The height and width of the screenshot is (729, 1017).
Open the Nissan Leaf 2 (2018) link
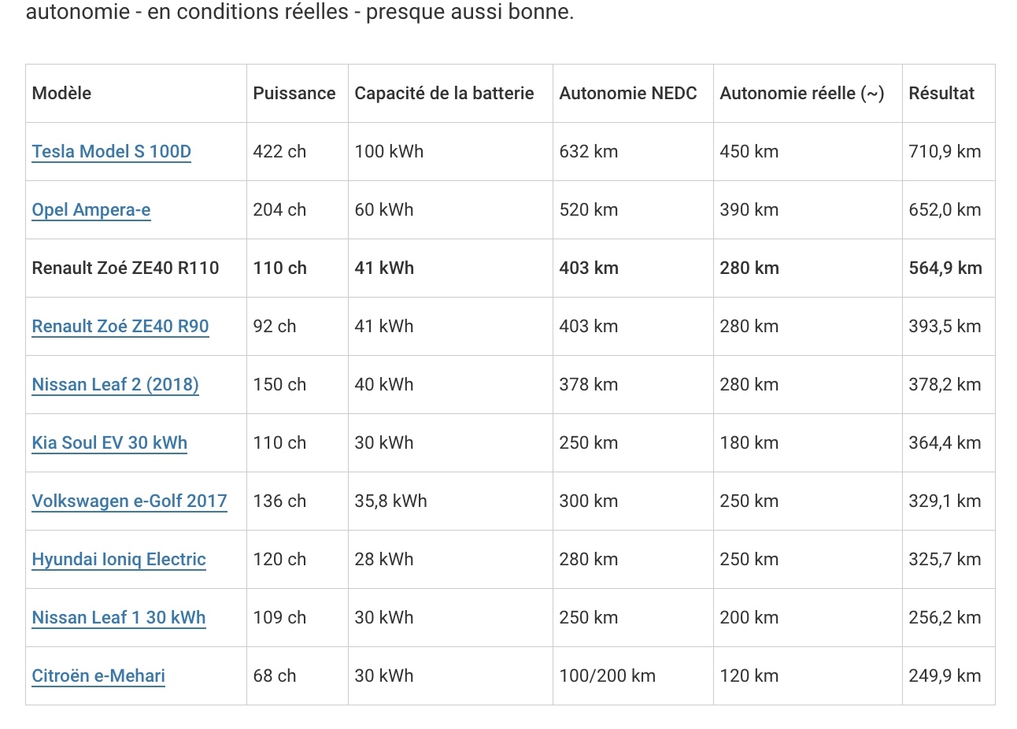115,384
